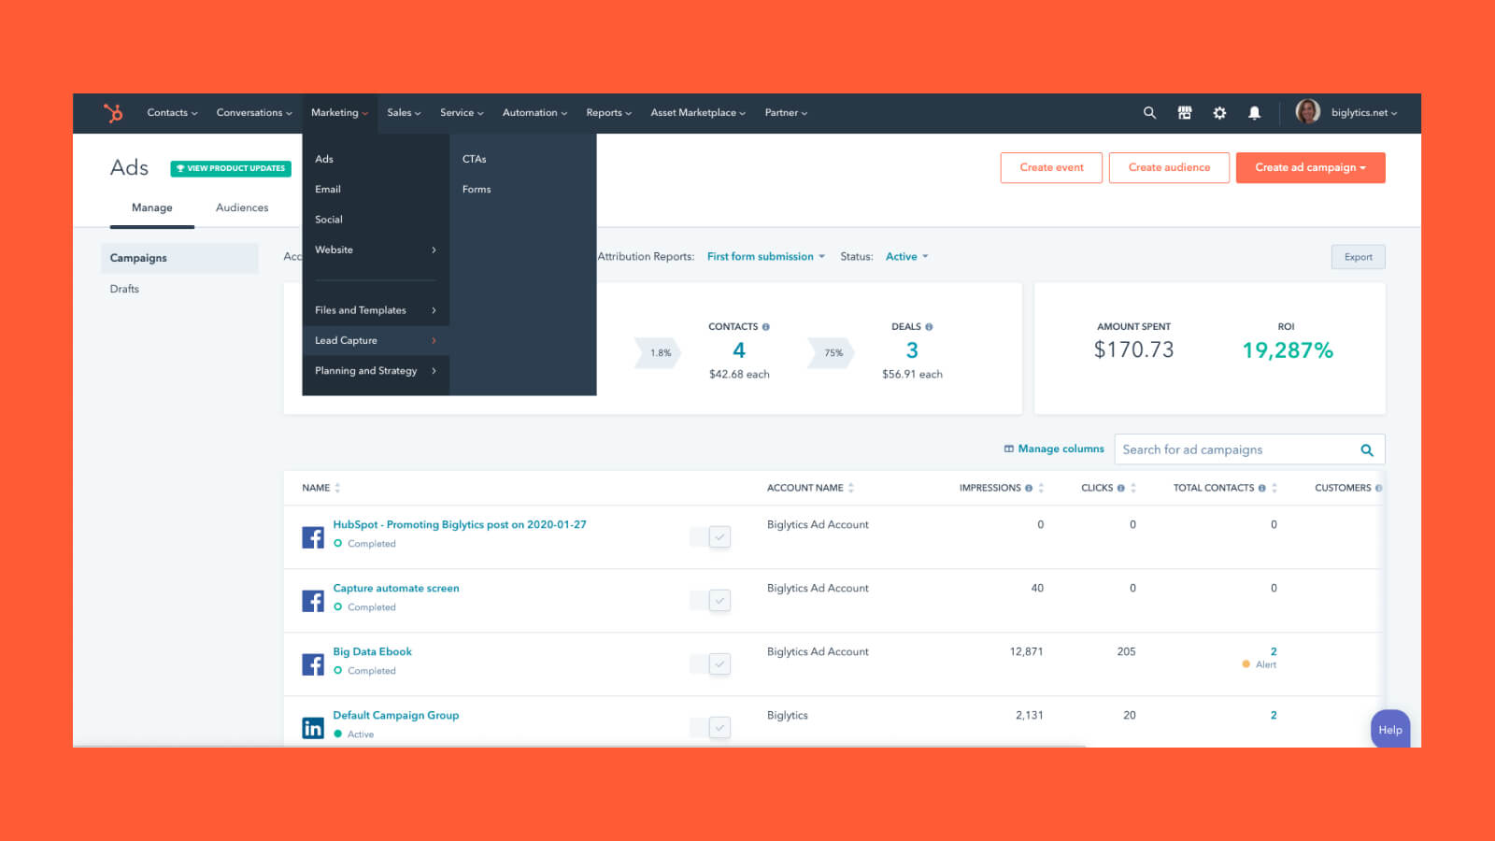Open search with the magnifier icon
The width and height of the screenshot is (1495, 841).
coord(1149,113)
